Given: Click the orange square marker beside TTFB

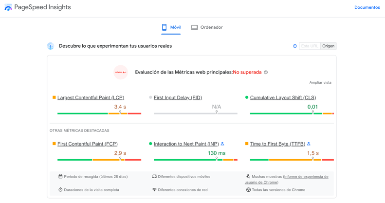Looking at the screenshot, I should pos(247,144).
